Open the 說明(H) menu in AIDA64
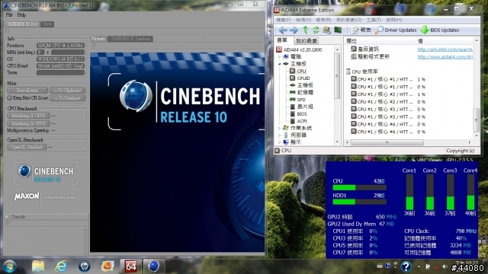Screen dimensions: 488x274 pos(393,20)
